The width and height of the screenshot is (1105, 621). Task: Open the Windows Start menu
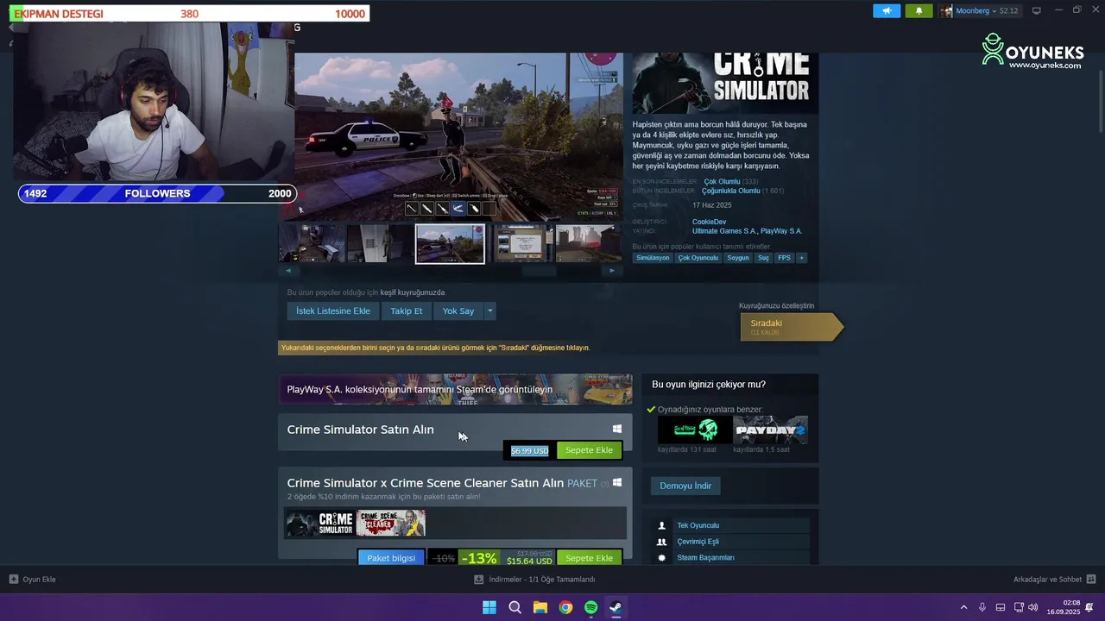[489, 607]
